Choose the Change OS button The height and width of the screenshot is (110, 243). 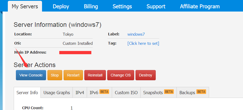[x=121, y=75]
